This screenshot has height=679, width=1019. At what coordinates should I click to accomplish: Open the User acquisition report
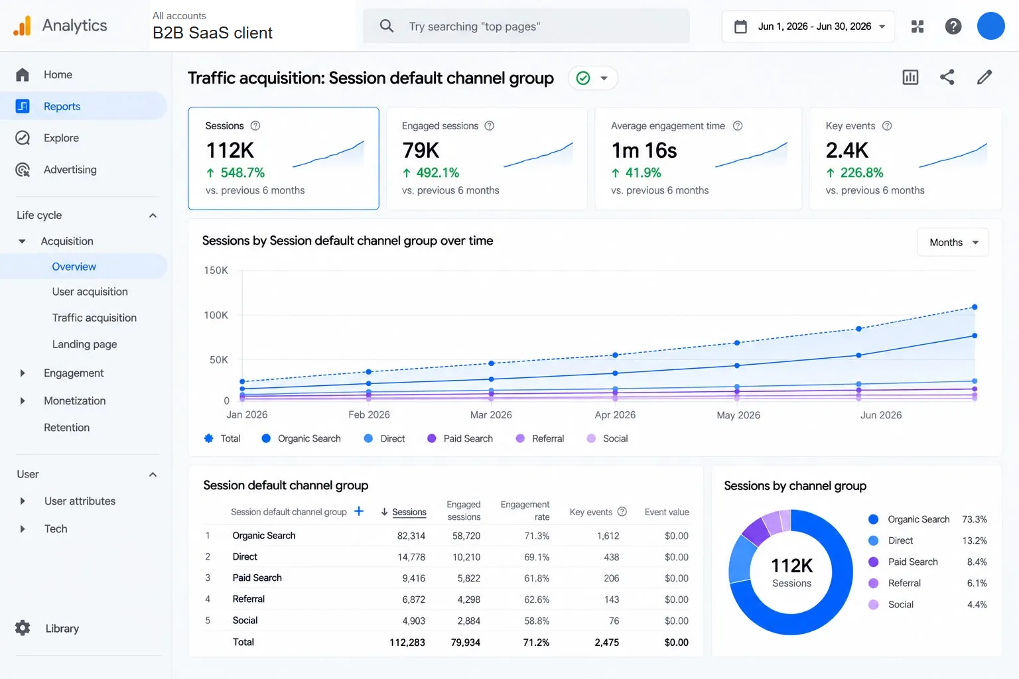pyautogui.click(x=90, y=292)
